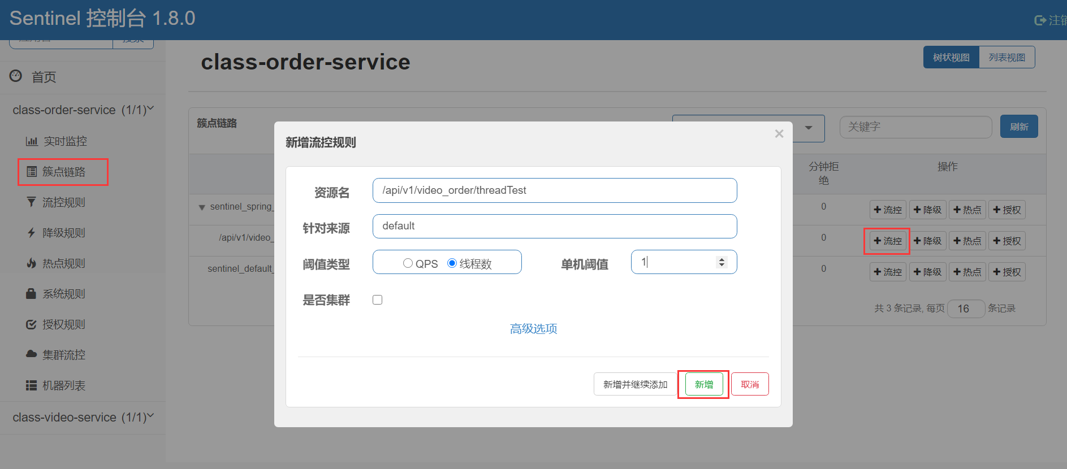The width and height of the screenshot is (1067, 469).
Task: Select the 线程数 threshold type radio
Action: [x=452, y=263]
